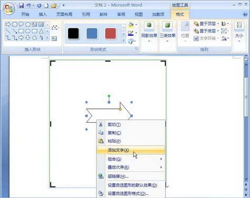
Task: Open the 页面布局 tab
Action: [64, 14]
